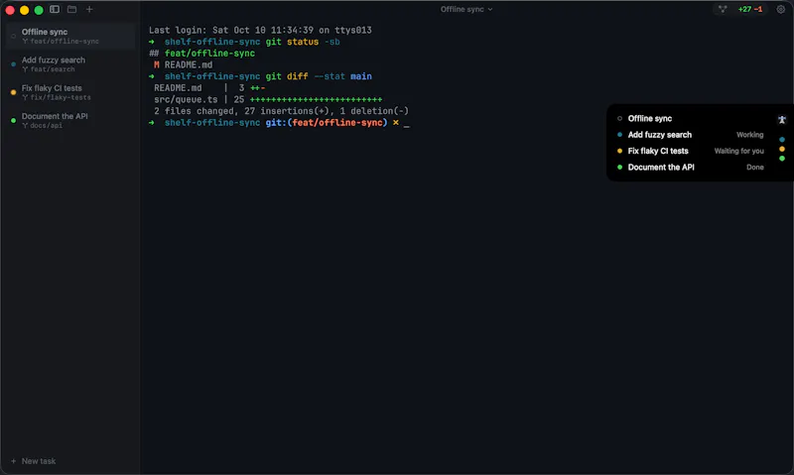Click the 'Done' status label in the popup
Image resolution: width=794 pixels, height=475 pixels.
click(754, 167)
